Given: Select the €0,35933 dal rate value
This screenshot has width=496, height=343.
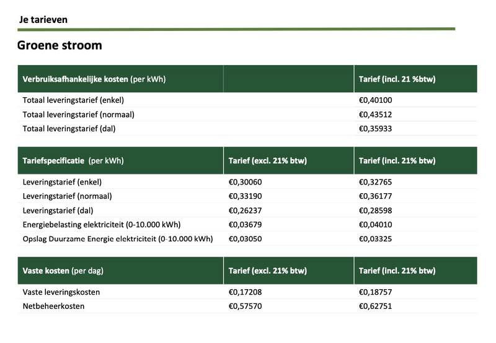Looking at the screenshot, I should [x=376, y=129].
